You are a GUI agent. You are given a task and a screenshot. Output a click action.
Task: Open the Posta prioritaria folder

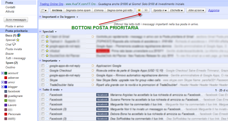16,31
